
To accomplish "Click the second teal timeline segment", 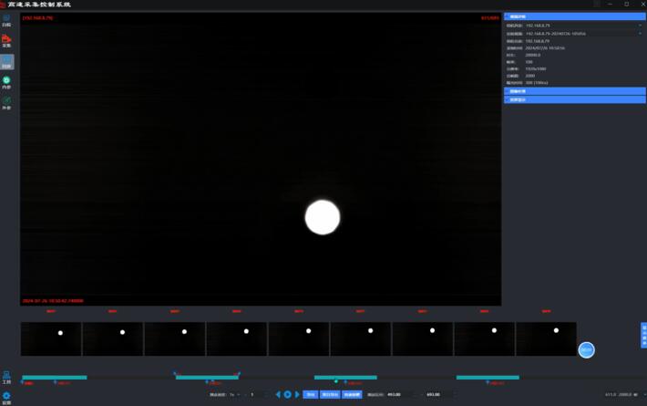I will tap(207, 377).
